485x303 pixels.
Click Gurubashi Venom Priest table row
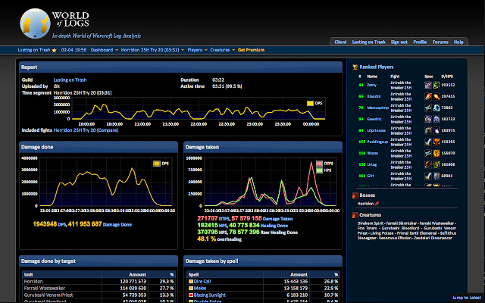[x=99, y=295]
